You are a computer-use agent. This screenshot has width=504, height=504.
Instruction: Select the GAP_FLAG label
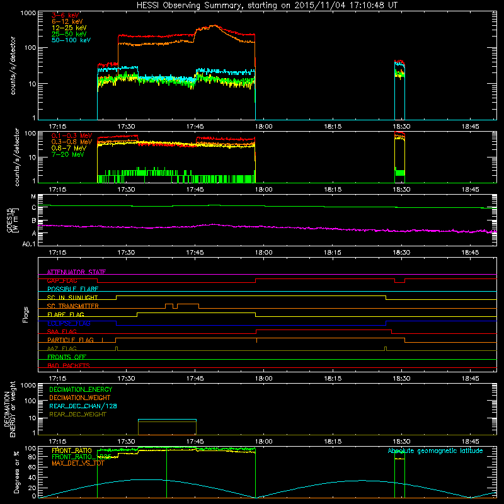point(62,280)
